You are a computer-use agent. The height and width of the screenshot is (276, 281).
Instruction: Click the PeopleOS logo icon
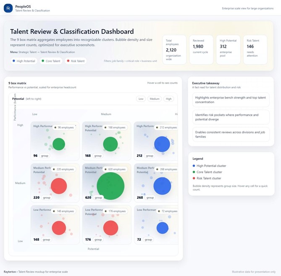pyautogui.click(x=8, y=8)
